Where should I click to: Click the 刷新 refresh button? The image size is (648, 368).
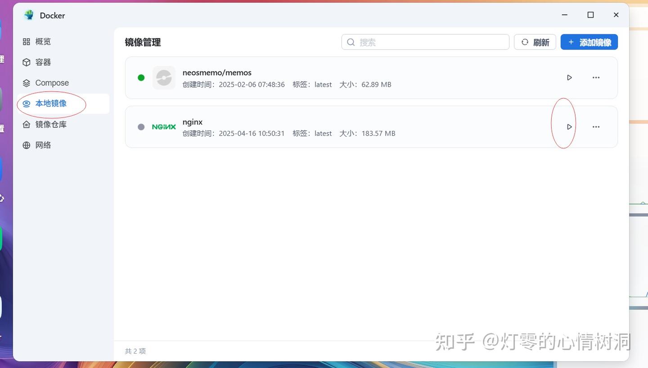coord(535,42)
